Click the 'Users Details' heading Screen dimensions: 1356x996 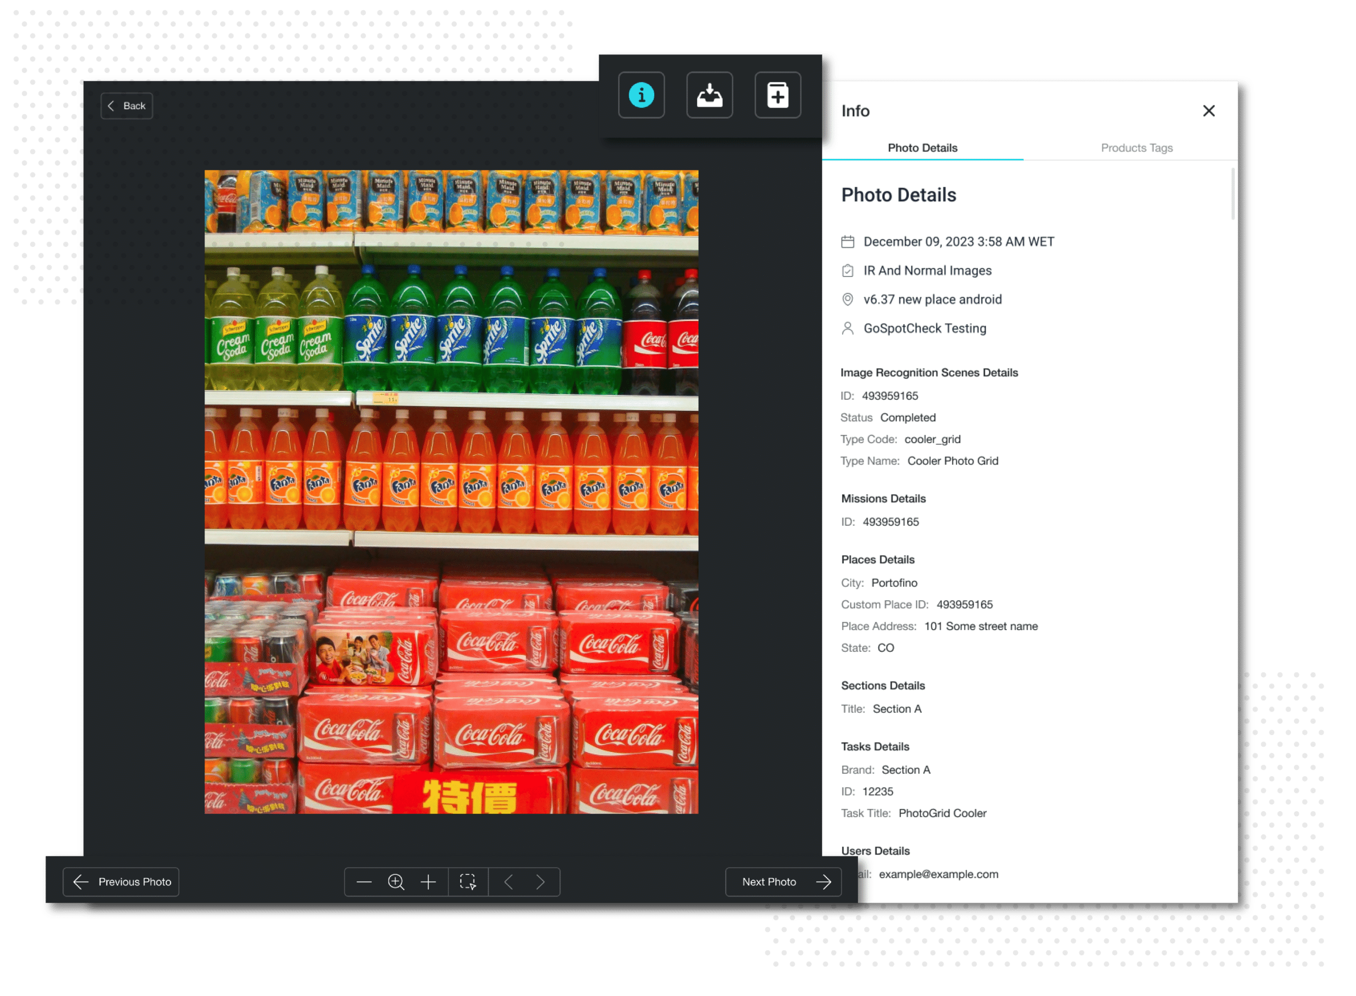click(x=875, y=851)
